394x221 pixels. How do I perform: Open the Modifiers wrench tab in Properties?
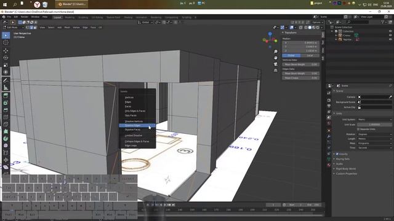(329, 136)
